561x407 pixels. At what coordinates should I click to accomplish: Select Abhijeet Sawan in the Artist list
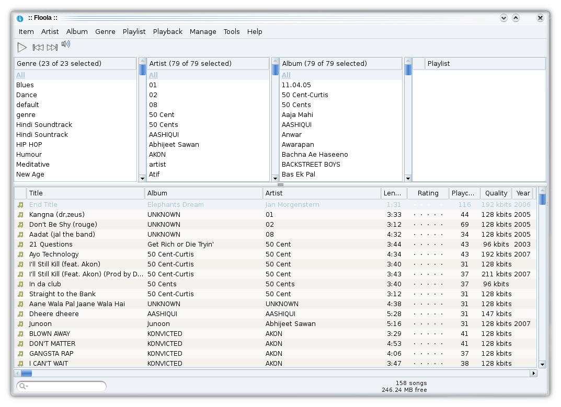pos(174,145)
